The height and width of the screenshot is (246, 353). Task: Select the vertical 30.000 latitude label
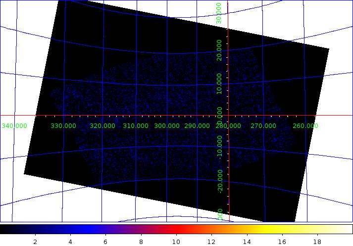point(219,13)
